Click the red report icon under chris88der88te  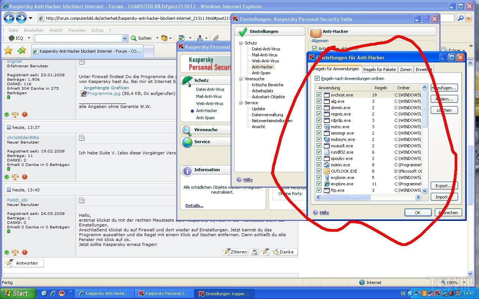pos(25,177)
